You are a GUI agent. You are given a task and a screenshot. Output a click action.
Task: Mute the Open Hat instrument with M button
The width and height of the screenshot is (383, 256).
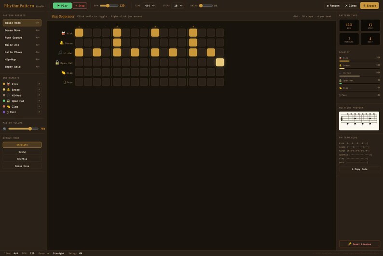(x=39, y=101)
